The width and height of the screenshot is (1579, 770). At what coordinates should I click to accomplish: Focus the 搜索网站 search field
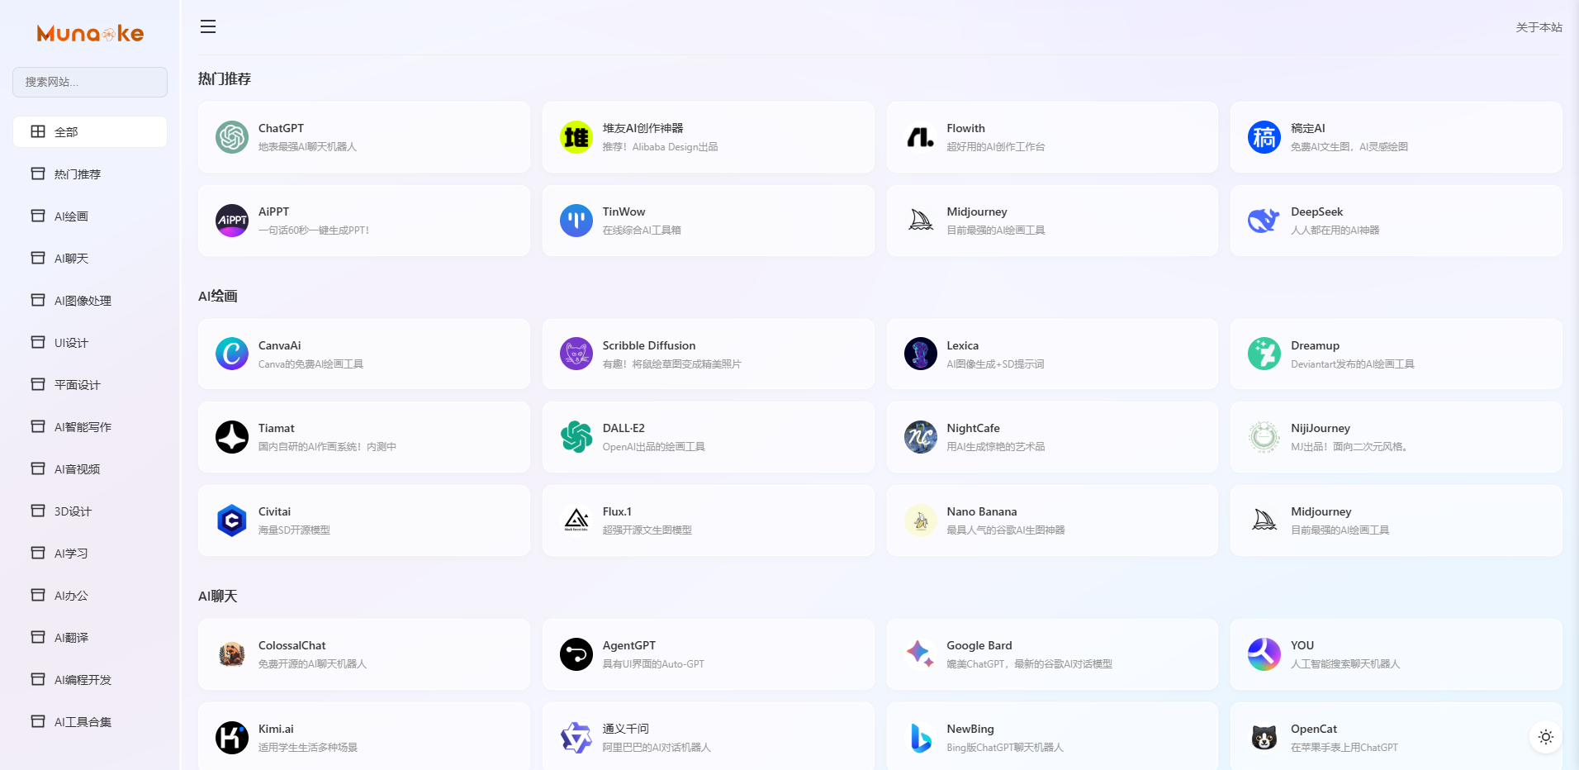(x=90, y=83)
